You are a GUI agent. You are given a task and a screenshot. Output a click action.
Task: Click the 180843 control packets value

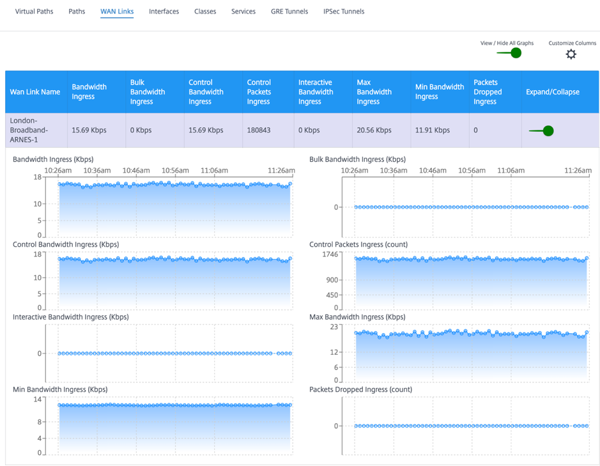(259, 130)
